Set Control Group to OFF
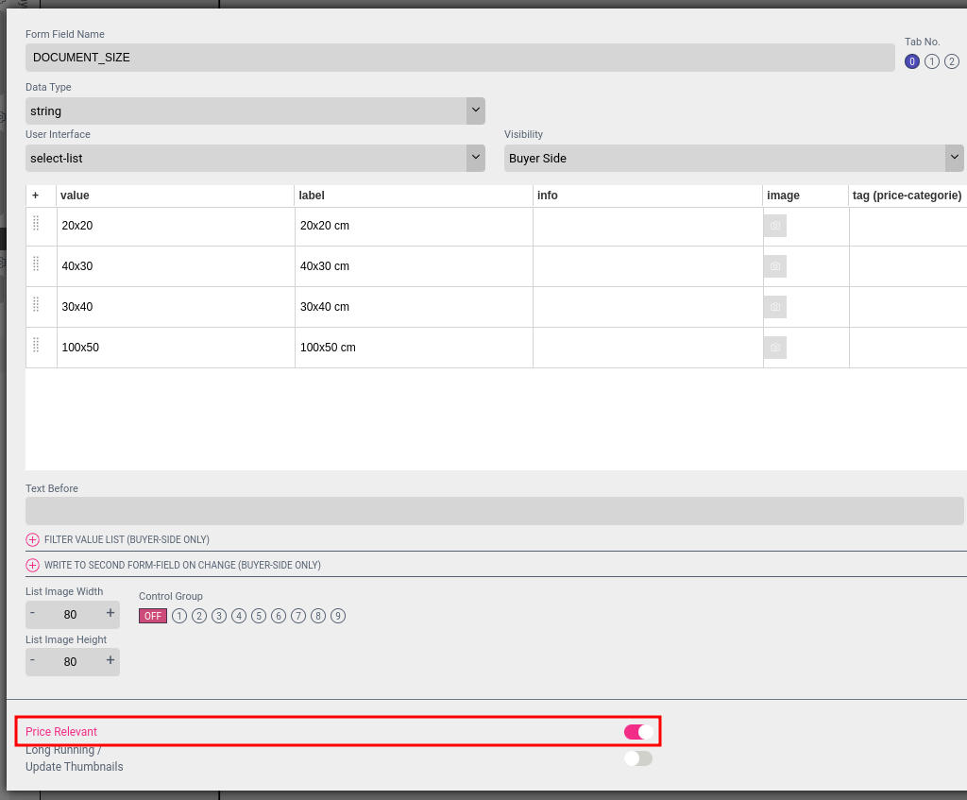Viewport: 967px width, 800px height. pyautogui.click(x=153, y=616)
